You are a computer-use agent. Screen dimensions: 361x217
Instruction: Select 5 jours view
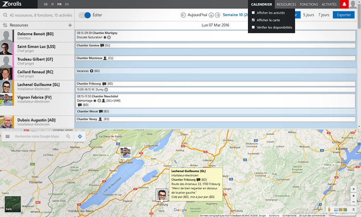pyautogui.click(x=308, y=15)
